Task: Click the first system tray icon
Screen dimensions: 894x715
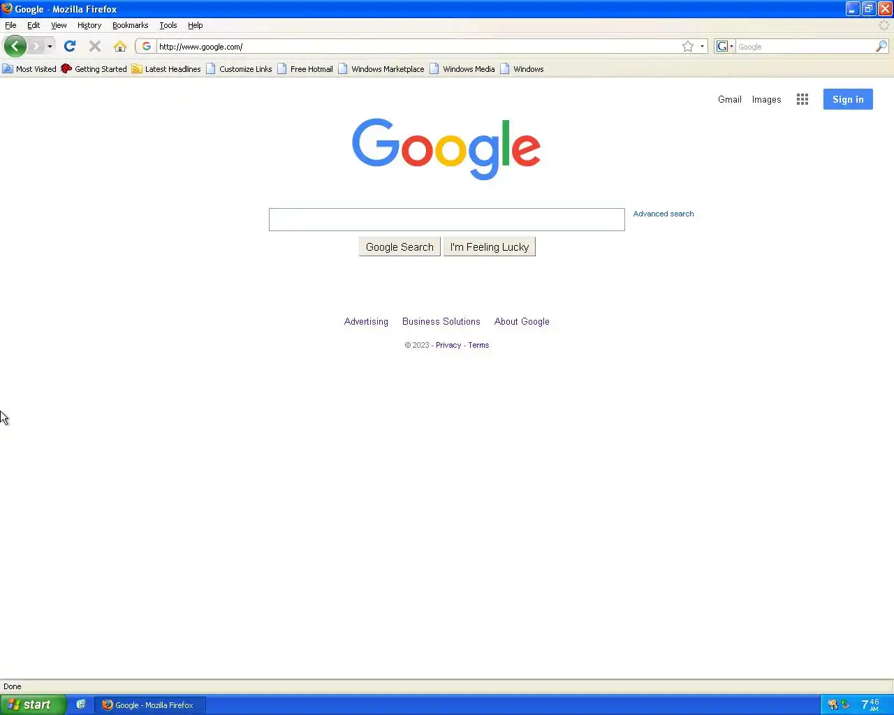Action: pos(832,705)
